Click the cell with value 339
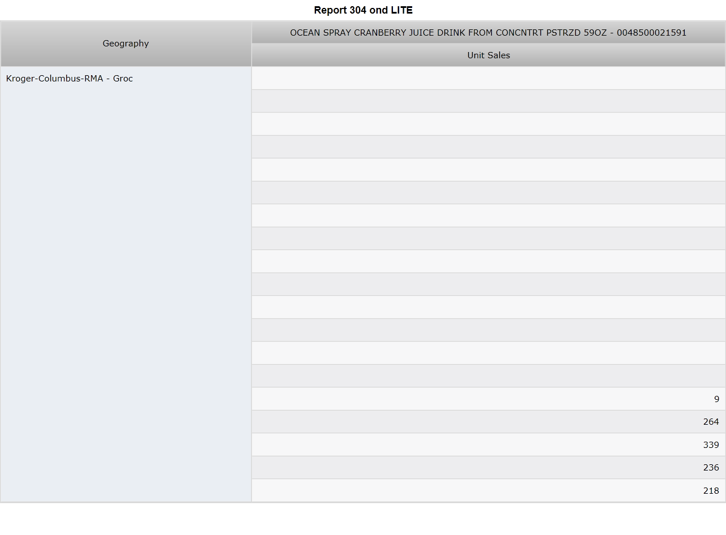 (x=489, y=445)
